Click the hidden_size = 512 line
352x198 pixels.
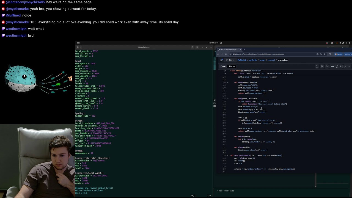click(x=85, y=116)
